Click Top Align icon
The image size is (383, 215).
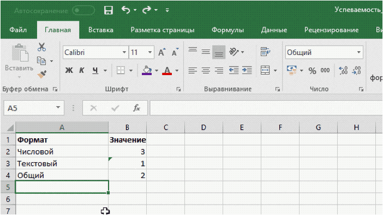pos(193,50)
